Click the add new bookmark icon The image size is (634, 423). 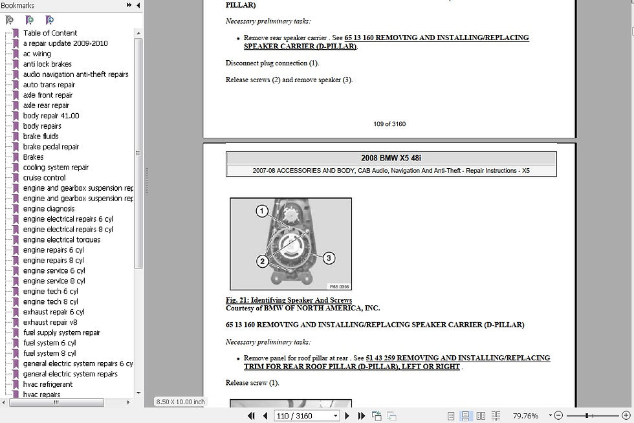click(x=29, y=20)
